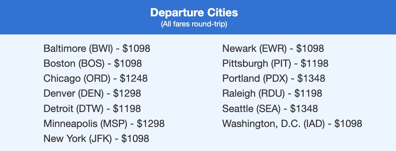Click Chicago's $1248 fare price
The image size is (396, 151).
[134, 78]
